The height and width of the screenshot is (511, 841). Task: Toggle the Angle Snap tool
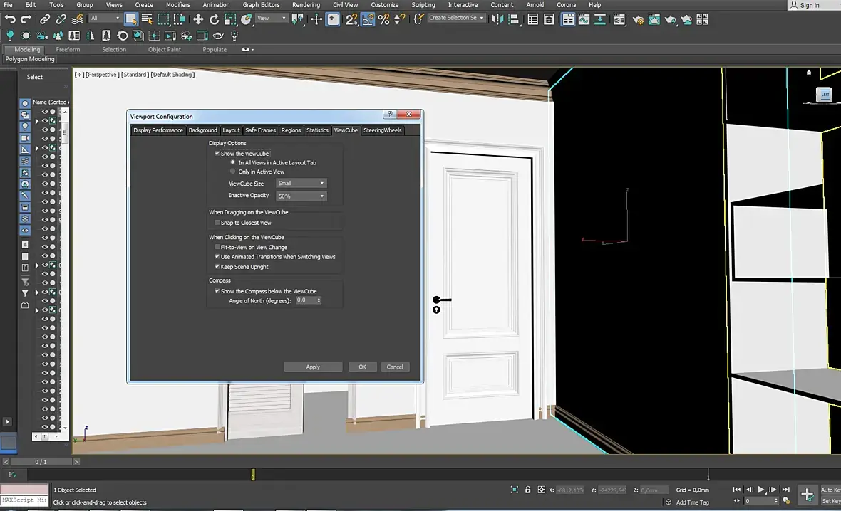tap(368, 19)
